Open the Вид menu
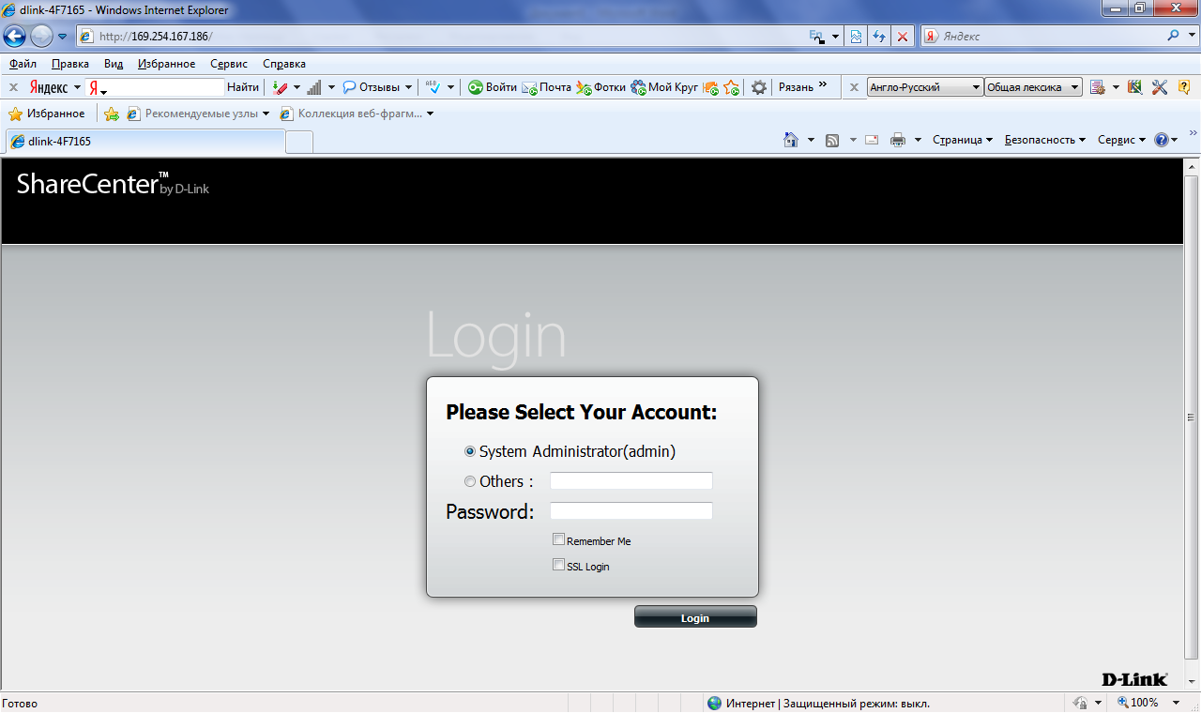This screenshot has height=713, width=1201. [x=114, y=64]
